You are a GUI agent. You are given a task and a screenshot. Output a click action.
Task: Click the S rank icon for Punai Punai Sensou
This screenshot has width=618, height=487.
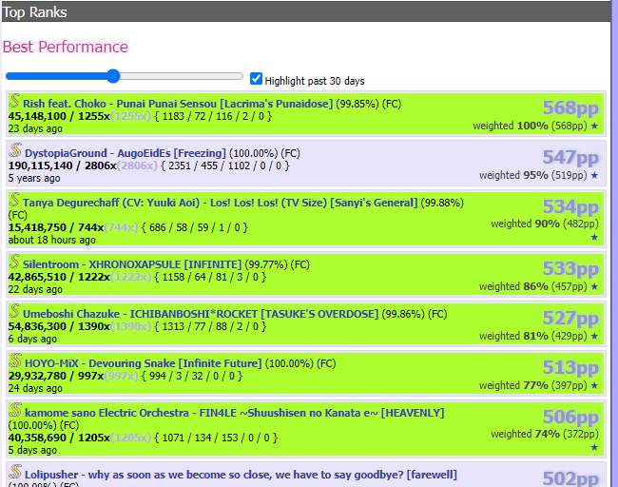[14, 101]
